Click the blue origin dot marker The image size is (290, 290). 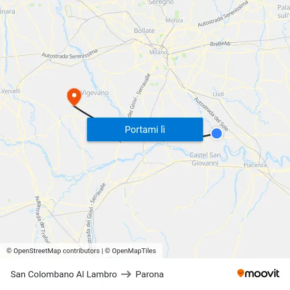click(x=217, y=133)
